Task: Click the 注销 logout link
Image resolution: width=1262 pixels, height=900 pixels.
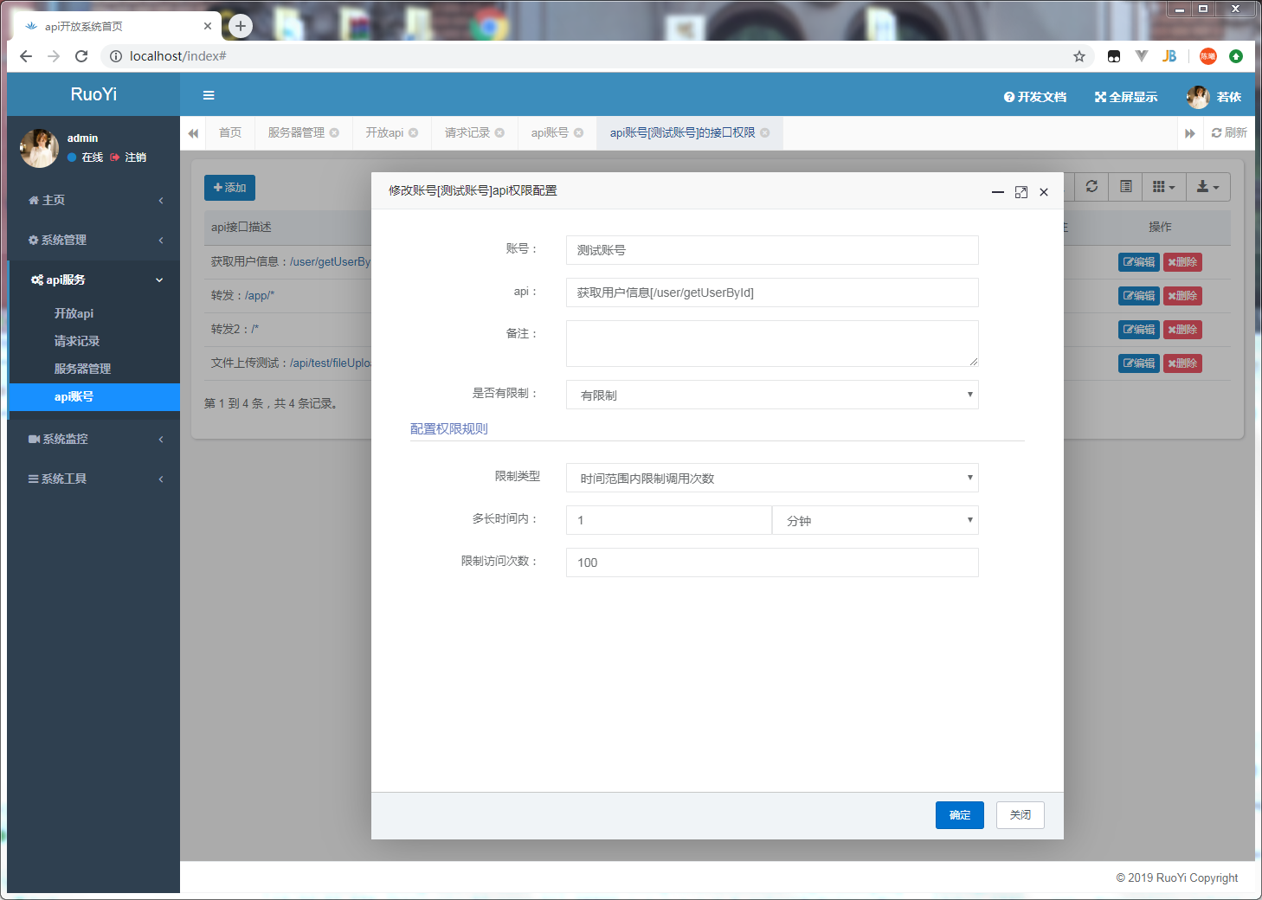Action: [x=137, y=157]
